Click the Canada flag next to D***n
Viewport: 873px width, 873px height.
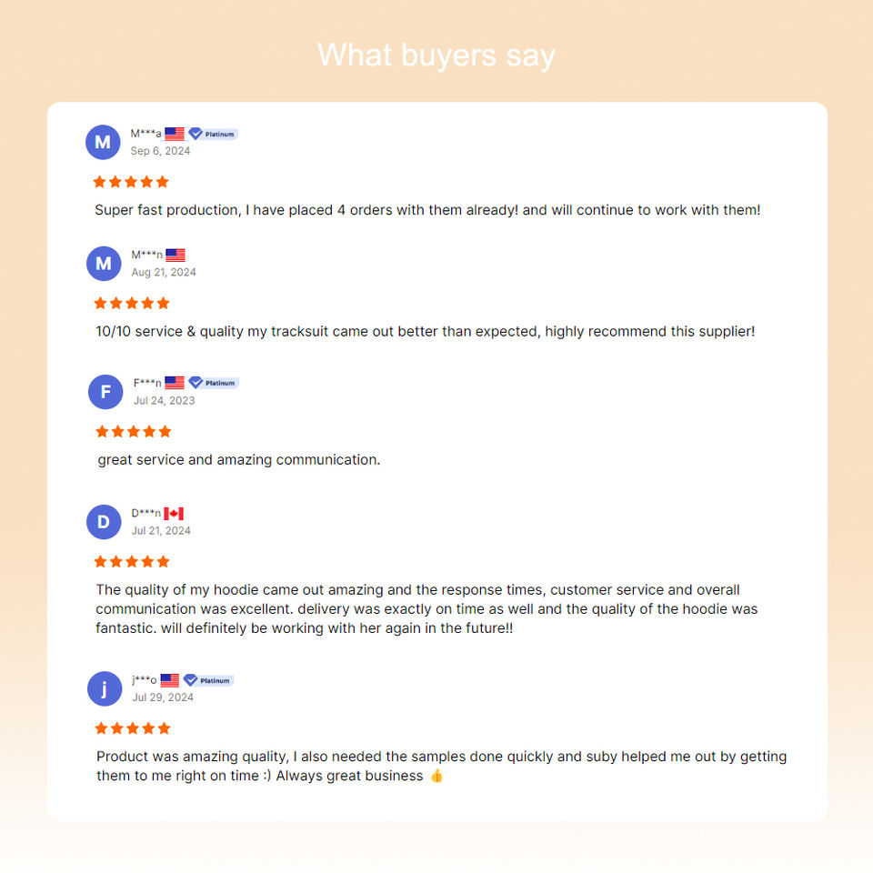[x=174, y=514]
